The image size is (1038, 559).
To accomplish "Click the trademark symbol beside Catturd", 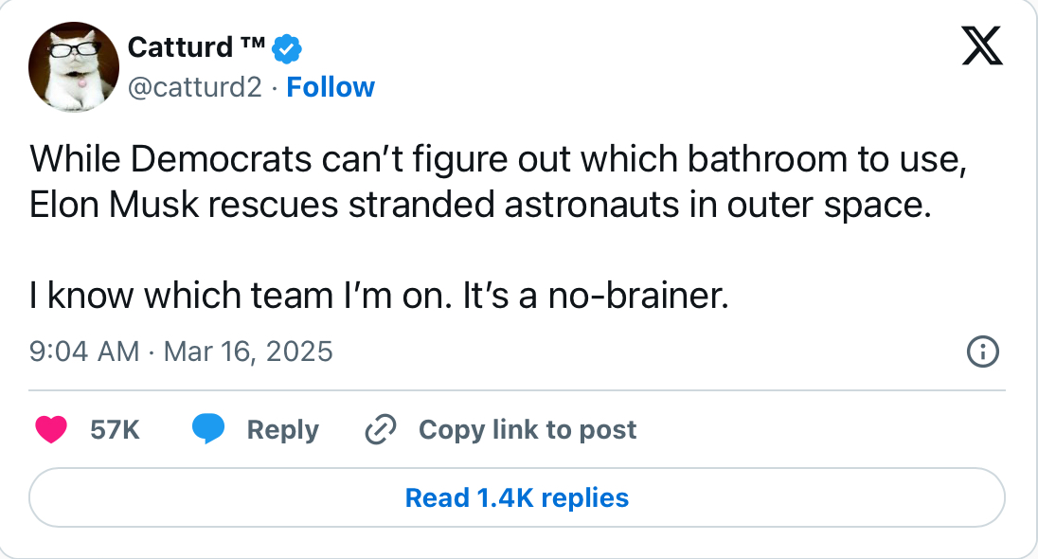I will coord(250,45).
